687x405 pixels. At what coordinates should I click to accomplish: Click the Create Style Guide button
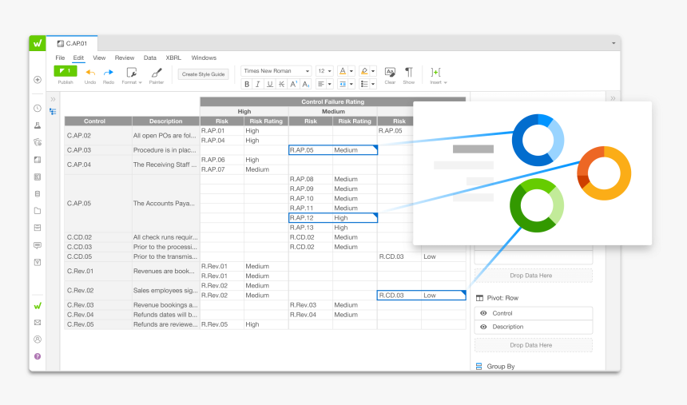(x=203, y=73)
